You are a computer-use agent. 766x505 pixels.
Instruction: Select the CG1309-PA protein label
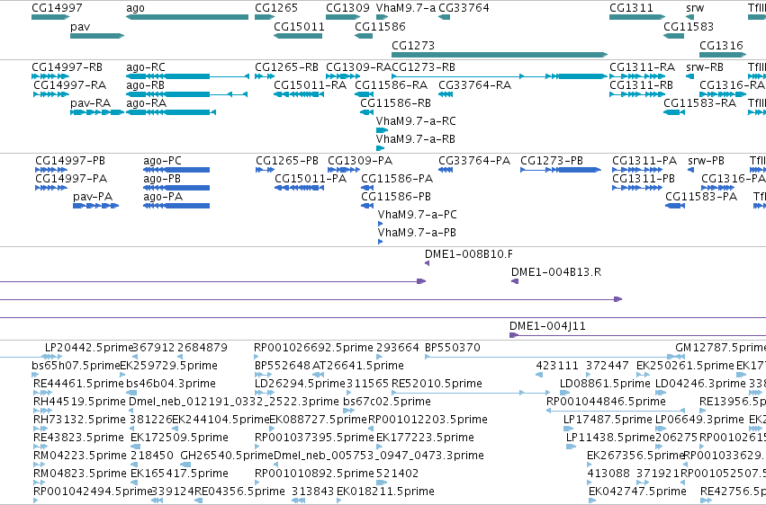click(360, 161)
